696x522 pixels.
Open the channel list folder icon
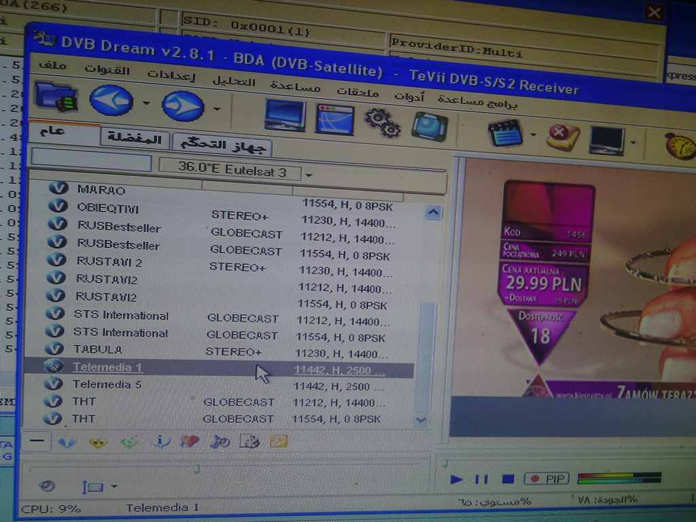[56, 97]
